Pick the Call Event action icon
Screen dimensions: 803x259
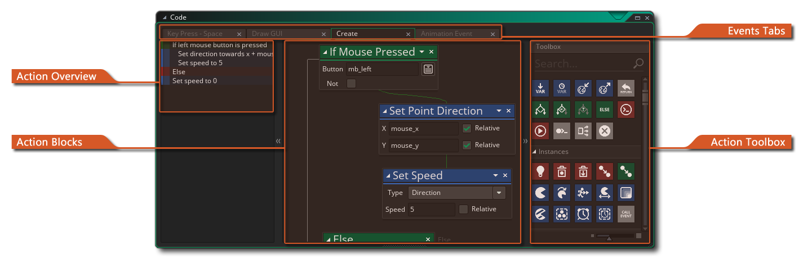pos(626,214)
